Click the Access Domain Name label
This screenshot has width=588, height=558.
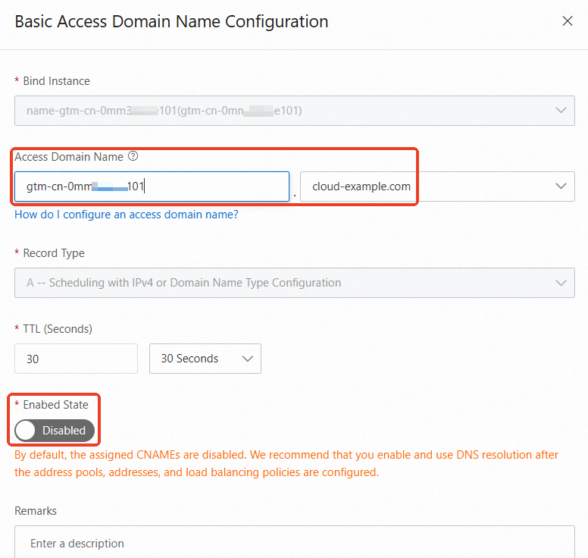click(x=69, y=157)
